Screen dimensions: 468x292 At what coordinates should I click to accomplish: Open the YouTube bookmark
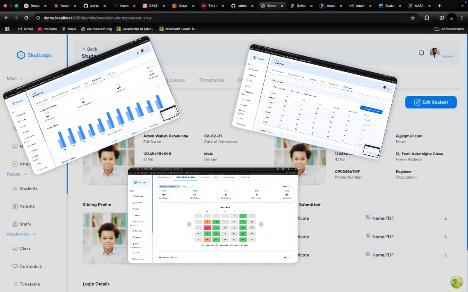47,29
